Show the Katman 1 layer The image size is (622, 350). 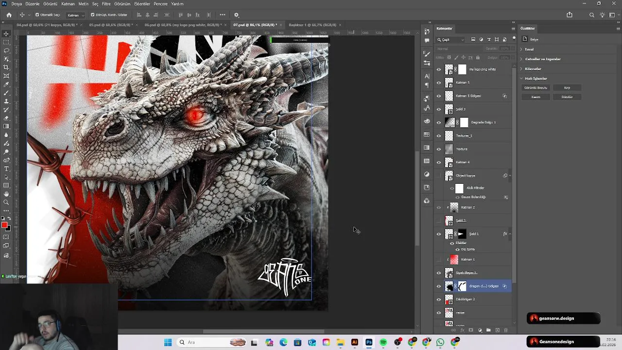[x=439, y=260]
